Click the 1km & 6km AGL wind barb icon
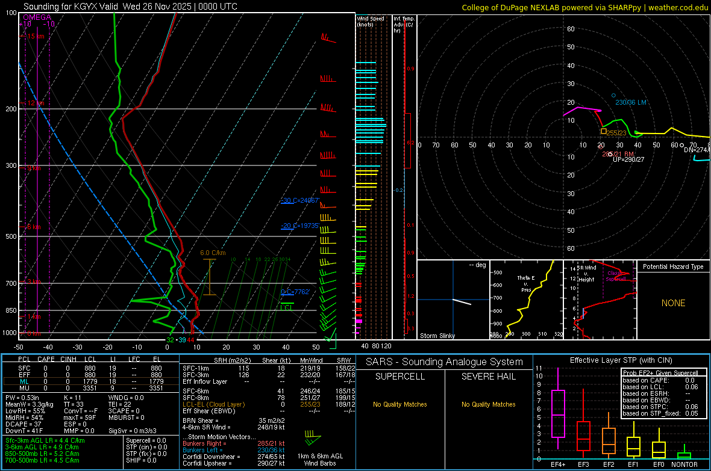Screen dimensions: 711x471 tap(313, 438)
